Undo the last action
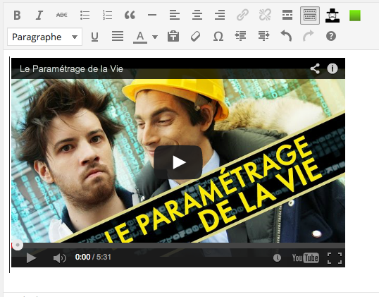The height and width of the screenshot is (297, 379). click(x=286, y=36)
